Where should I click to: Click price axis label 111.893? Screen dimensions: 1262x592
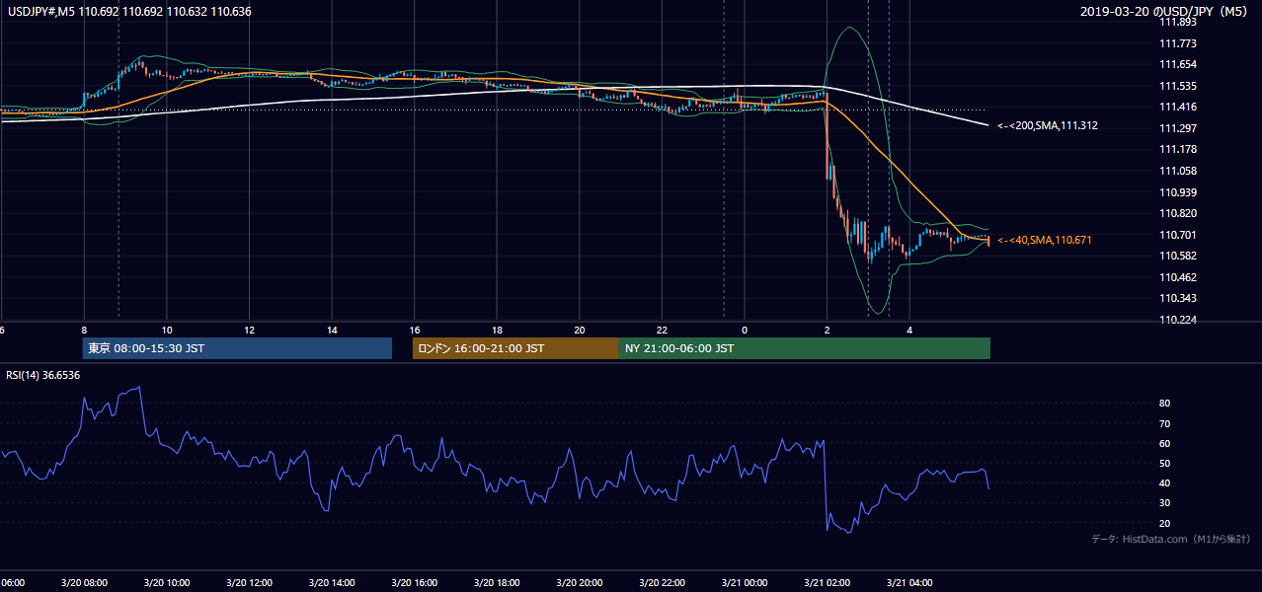coord(1177,22)
